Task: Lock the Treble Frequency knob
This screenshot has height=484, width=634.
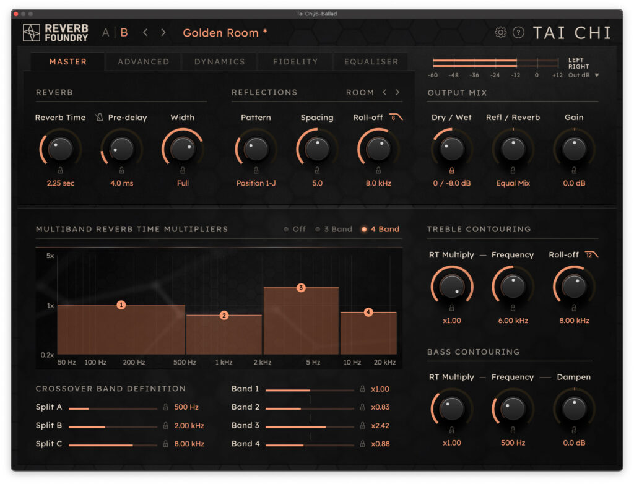Action: click(x=513, y=308)
